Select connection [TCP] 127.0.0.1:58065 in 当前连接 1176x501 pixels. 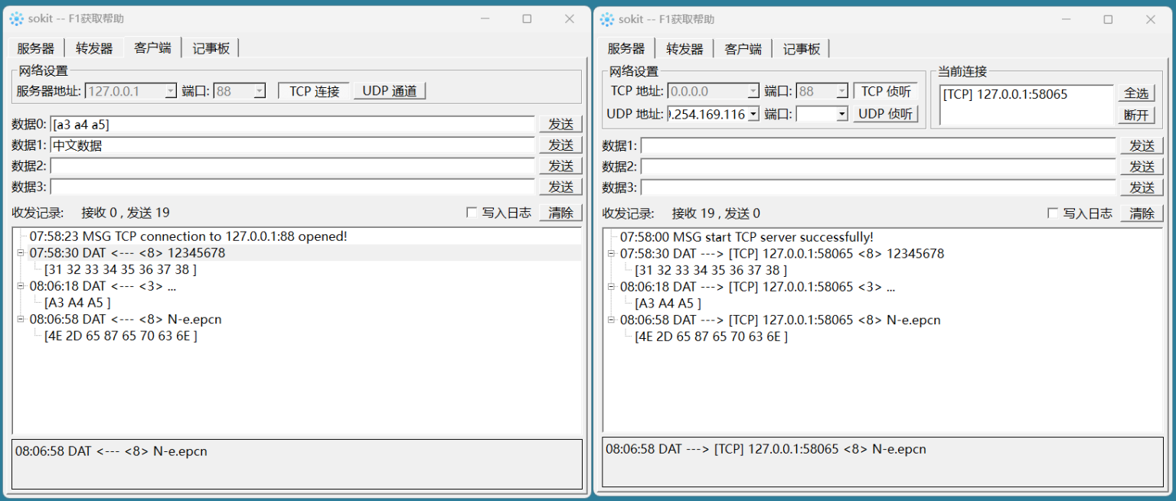pyautogui.click(x=1005, y=94)
